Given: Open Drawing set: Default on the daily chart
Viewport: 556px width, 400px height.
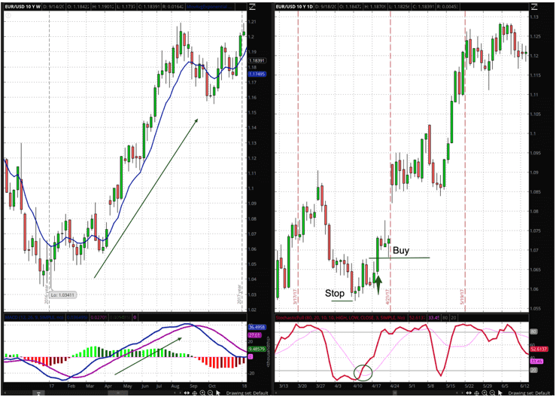Looking at the screenshot, I should [x=529, y=393].
